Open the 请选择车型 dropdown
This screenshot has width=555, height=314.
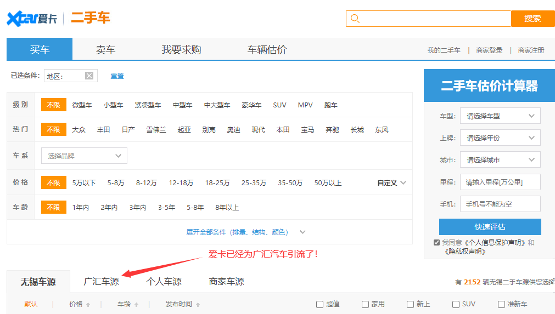coord(500,116)
